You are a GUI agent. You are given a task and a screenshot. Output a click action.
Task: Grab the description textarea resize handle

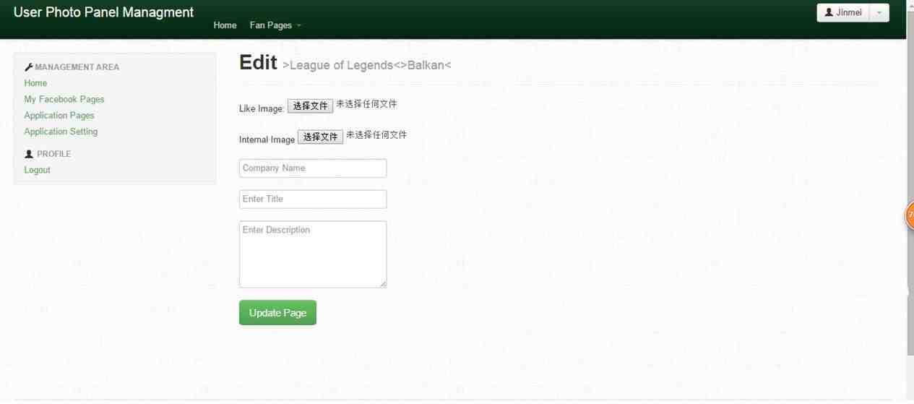383,284
